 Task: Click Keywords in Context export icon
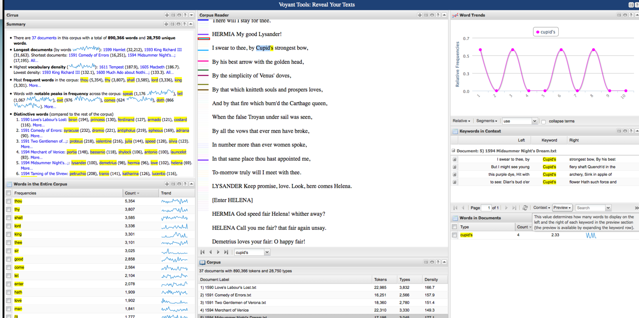[619, 131]
